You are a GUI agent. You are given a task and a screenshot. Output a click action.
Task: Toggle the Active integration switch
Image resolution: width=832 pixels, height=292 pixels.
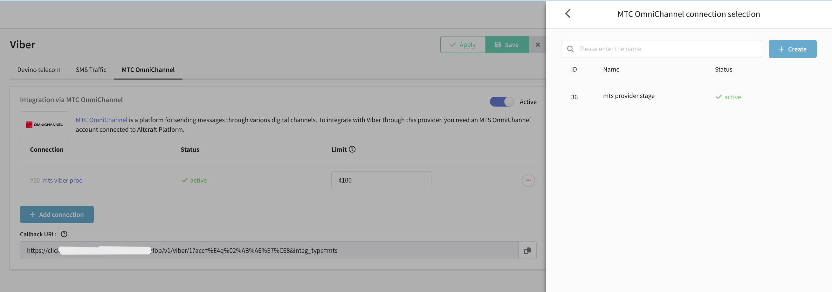point(502,102)
